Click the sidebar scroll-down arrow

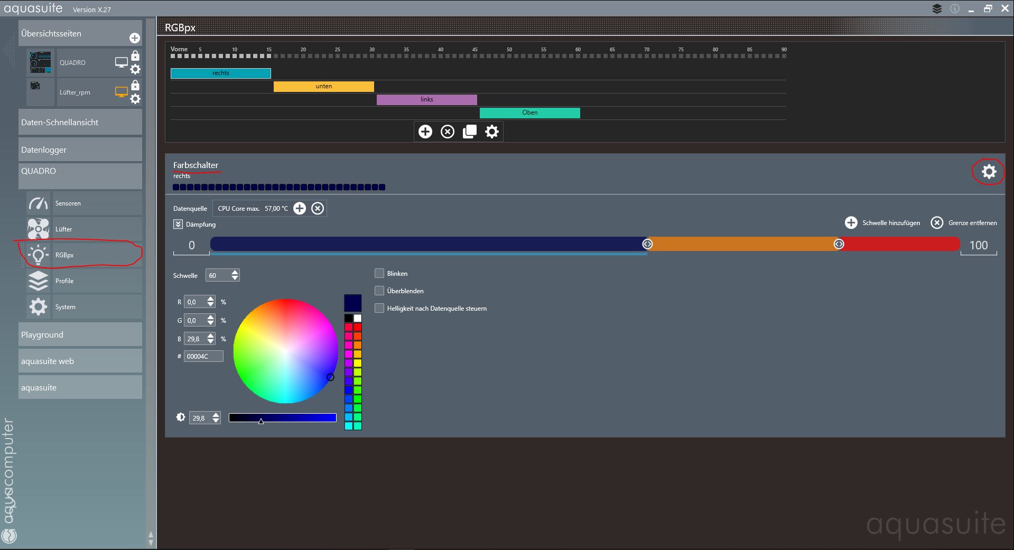point(151,543)
